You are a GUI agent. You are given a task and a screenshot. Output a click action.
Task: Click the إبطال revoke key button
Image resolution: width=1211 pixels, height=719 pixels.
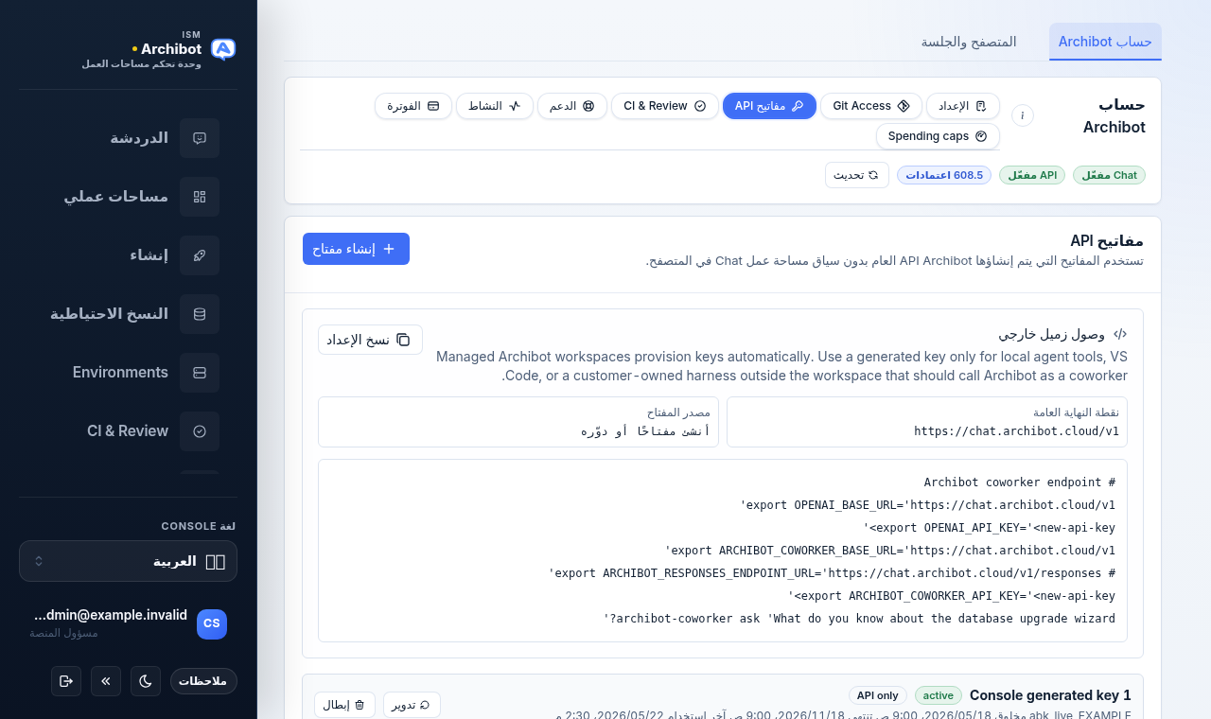click(x=344, y=705)
